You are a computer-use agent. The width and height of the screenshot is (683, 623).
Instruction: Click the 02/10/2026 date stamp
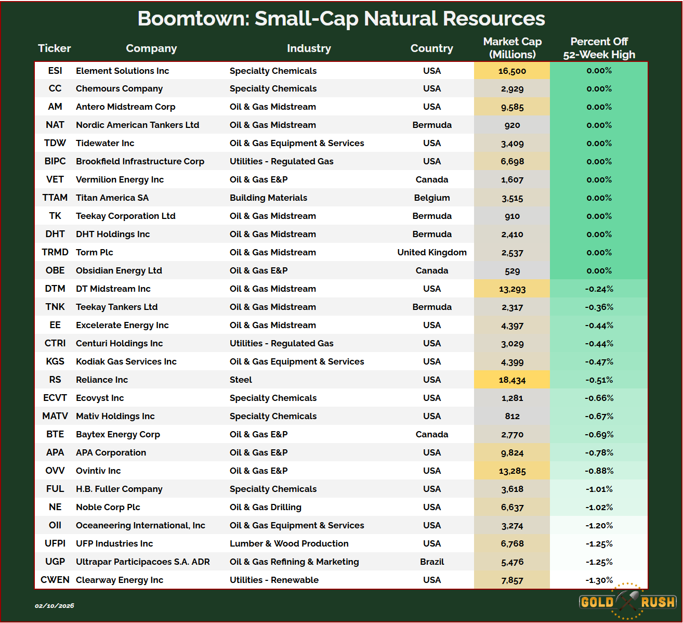[x=55, y=606]
